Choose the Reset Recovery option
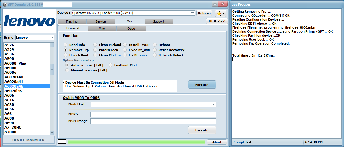The height and width of the screenshot is (147, 344). pyautogui.click(x=155, y=50)
